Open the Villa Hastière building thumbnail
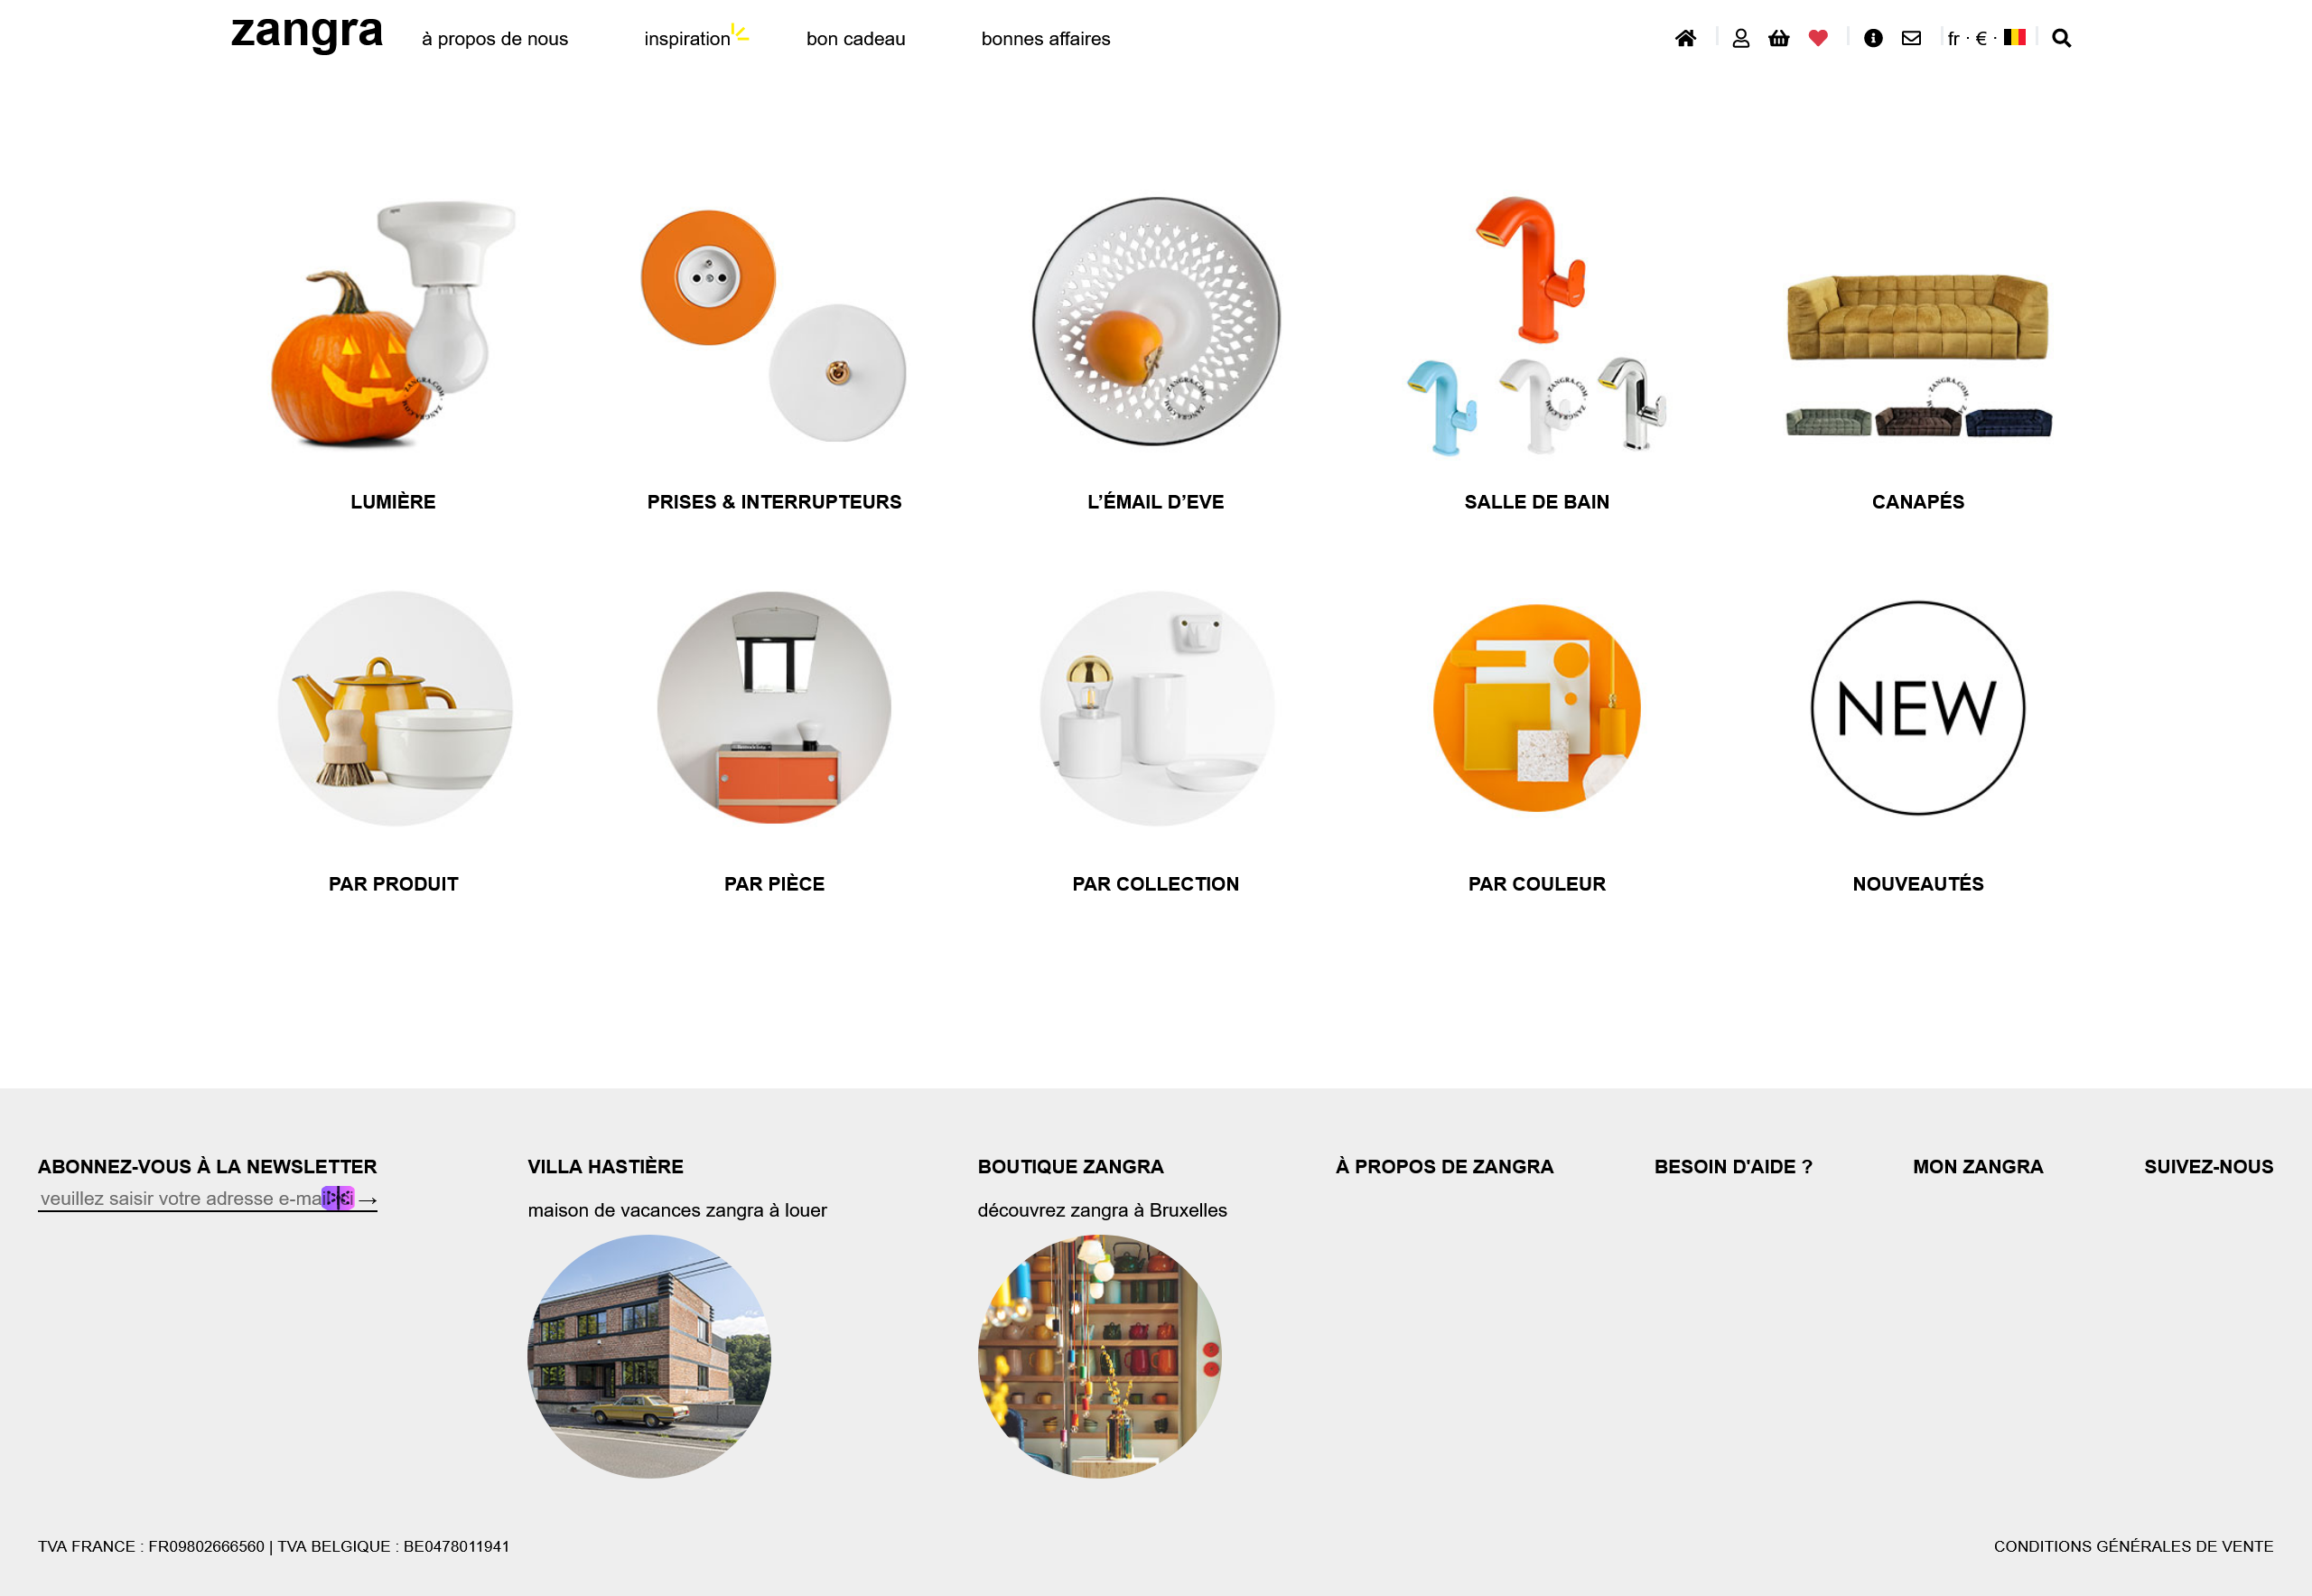Viewport: 2312px width, 1596px height. [x=649, y=1356]
